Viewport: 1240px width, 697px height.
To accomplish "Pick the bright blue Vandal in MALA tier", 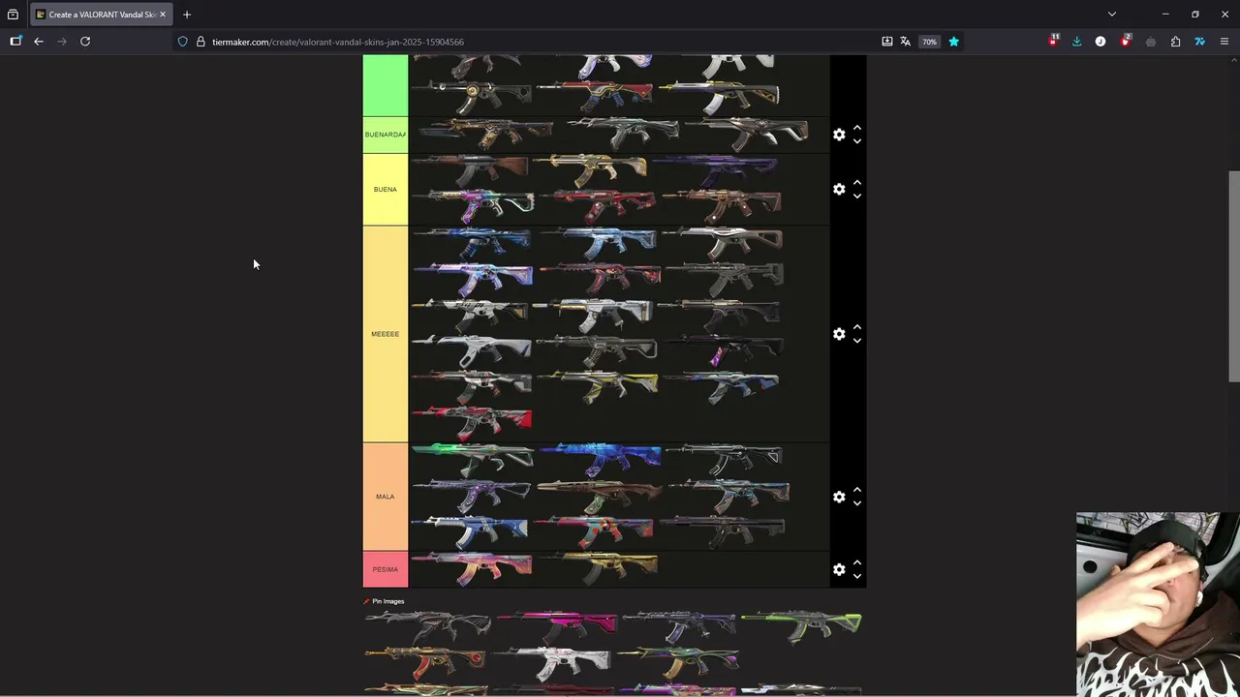I will point(600,461).
